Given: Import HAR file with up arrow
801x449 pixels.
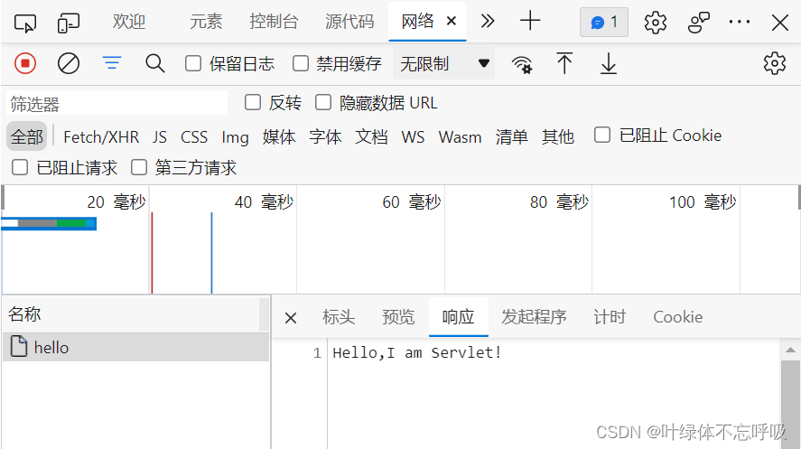Looking at the screenshot, I should point(564,63).
